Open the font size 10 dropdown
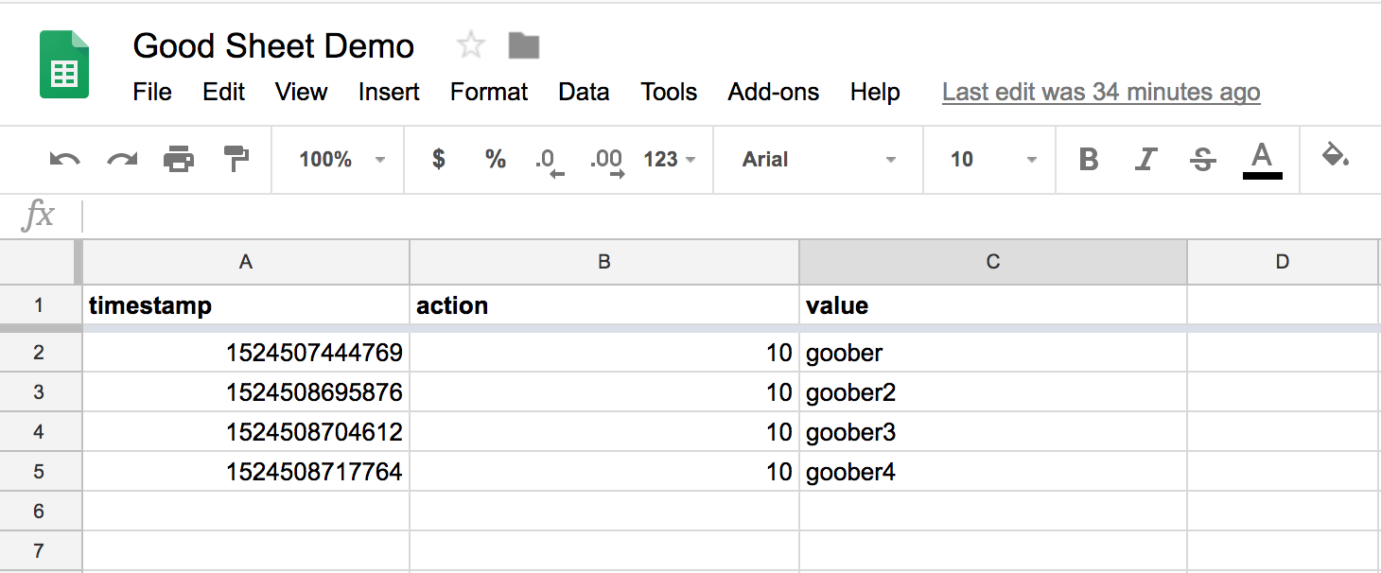This screenshot has height=573, width=1381. (992, 160)
